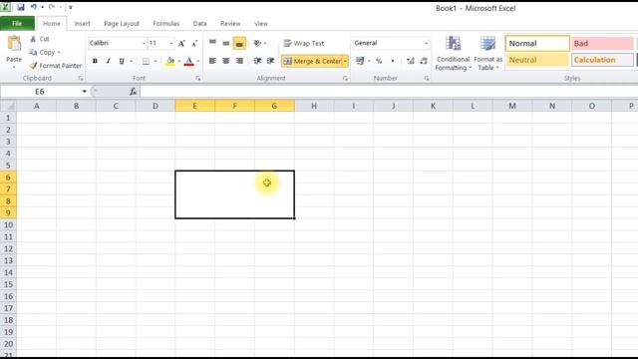Increase decimal places

tap(411, 61)
